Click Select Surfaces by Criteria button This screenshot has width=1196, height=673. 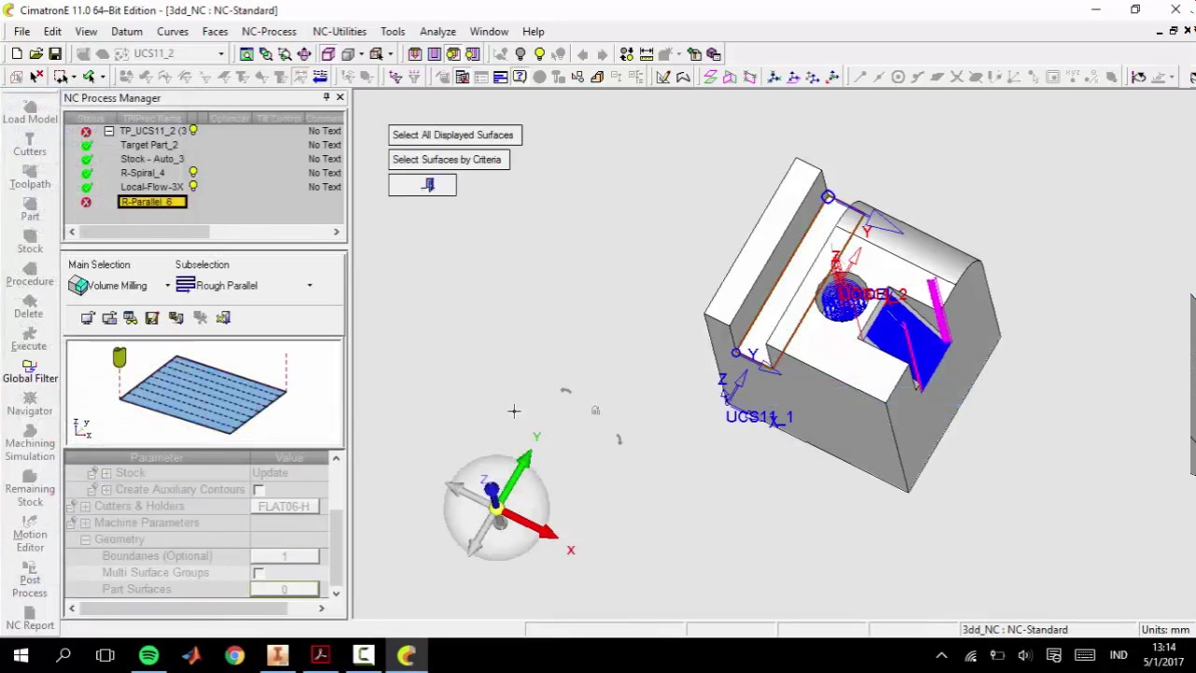click(x=448, y=160)
